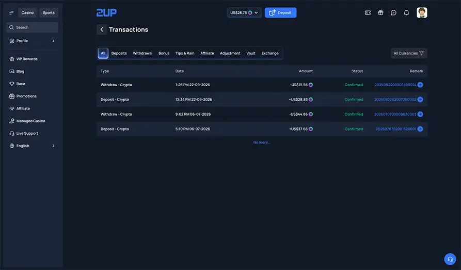Image resolution: width=461 pixels, height=270 pixels.
Task: Open the All Currencies filter
Action: 409,53
